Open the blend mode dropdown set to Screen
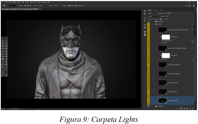This screenshot has height=124, width=198. coord(154,16)
